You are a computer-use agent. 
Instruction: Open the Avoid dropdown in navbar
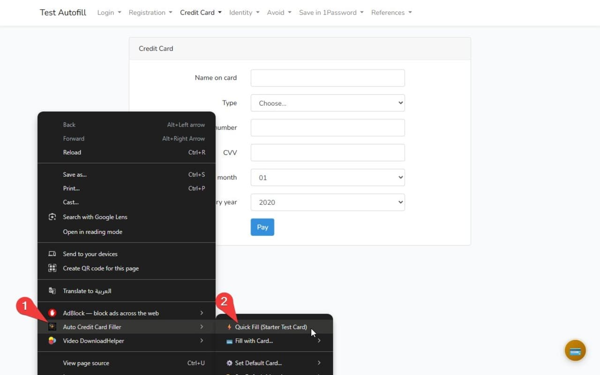(279, 13)
